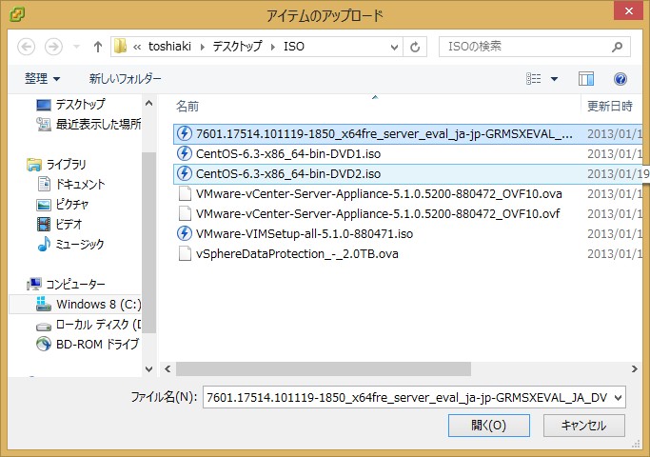Close the アイテムのアップロード dialog
Viewport: 650px width, 457px height.
[628, 10]
